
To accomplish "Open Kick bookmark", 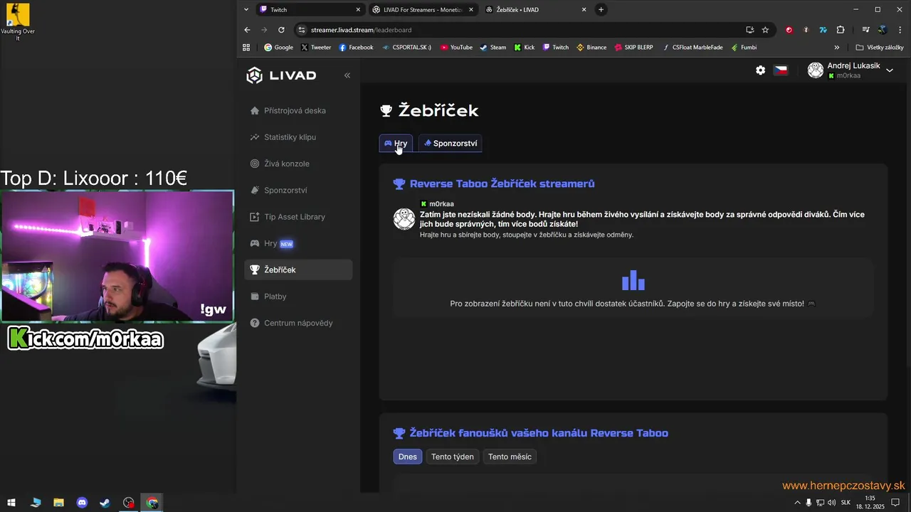I will [524, 48].
